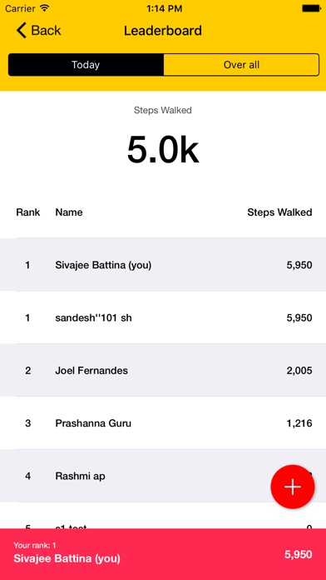
Task: Tap the Your rank pink footer bar
Action: [163, 554]
